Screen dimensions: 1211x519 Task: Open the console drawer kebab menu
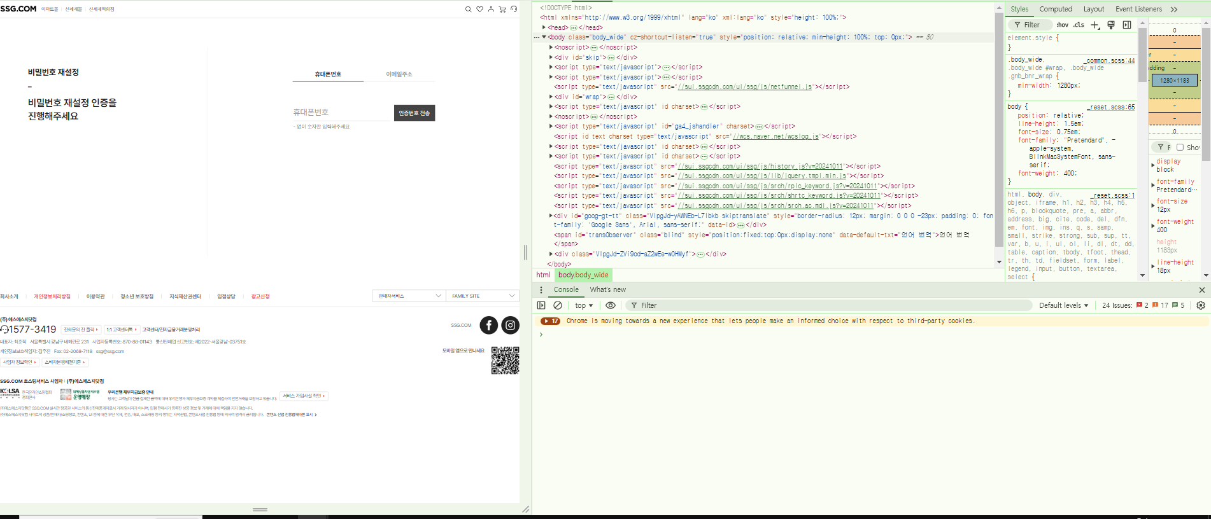click(x=541, y=289)
